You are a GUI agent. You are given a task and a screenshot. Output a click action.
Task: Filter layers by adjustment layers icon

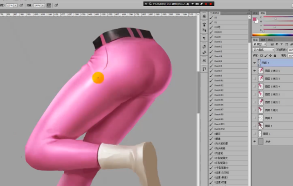coord(277,44)
